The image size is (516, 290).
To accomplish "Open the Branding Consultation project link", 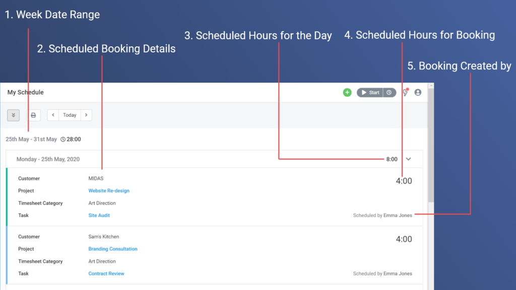I will pos(113,249).
